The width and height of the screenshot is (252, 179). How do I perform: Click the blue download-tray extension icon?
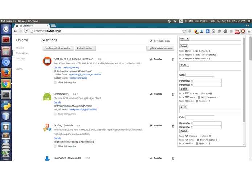coord(202,31)
